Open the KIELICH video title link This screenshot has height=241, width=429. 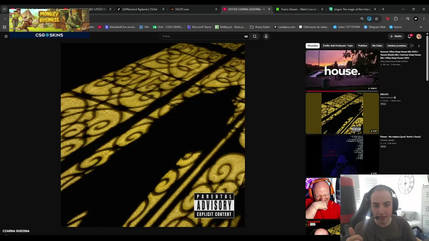point(384,94)
